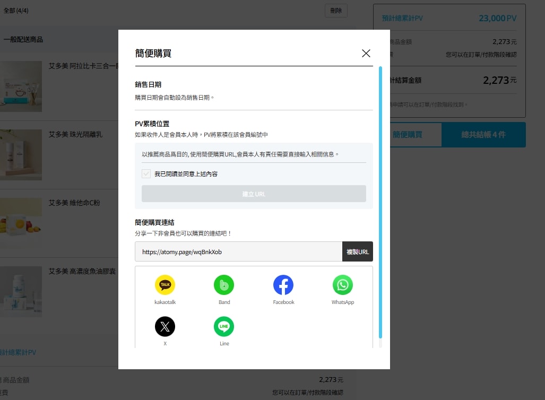Open 艾多美 高濃度魚油膠囊 product thumbnail

[21, 292]
